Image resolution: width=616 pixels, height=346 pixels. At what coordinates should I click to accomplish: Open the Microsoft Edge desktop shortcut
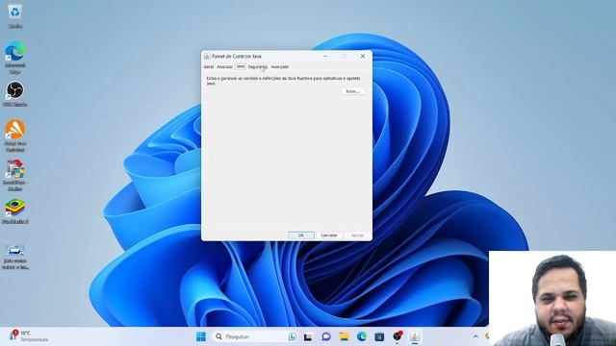click(x=15, y=58)
